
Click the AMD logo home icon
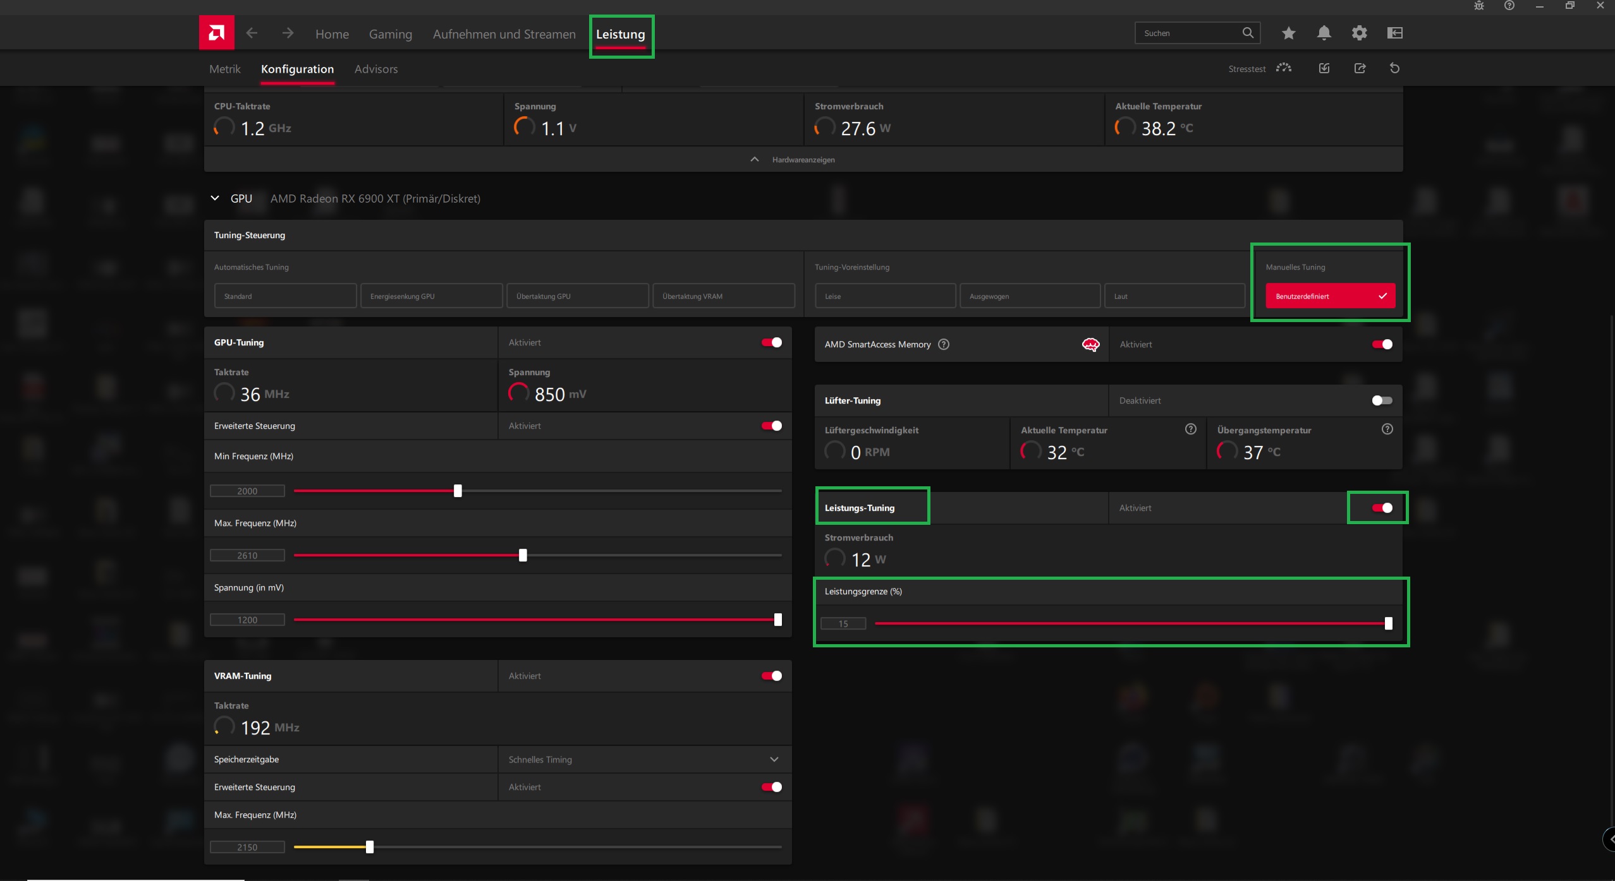[216, 33]
